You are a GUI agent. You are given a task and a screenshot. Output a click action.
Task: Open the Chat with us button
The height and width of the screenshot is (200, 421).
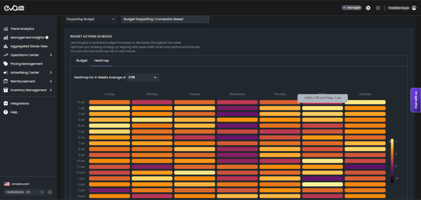click(x=415, y=100)
